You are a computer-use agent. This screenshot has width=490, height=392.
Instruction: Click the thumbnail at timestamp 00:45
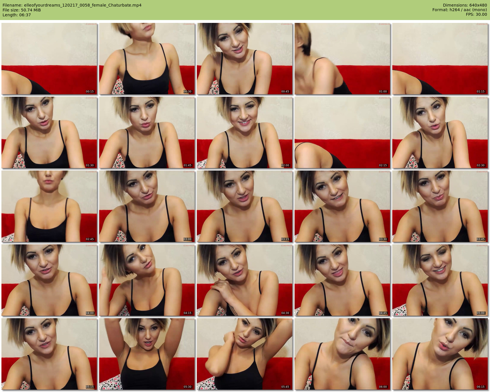pyautogui.click(x=245, y=59)
